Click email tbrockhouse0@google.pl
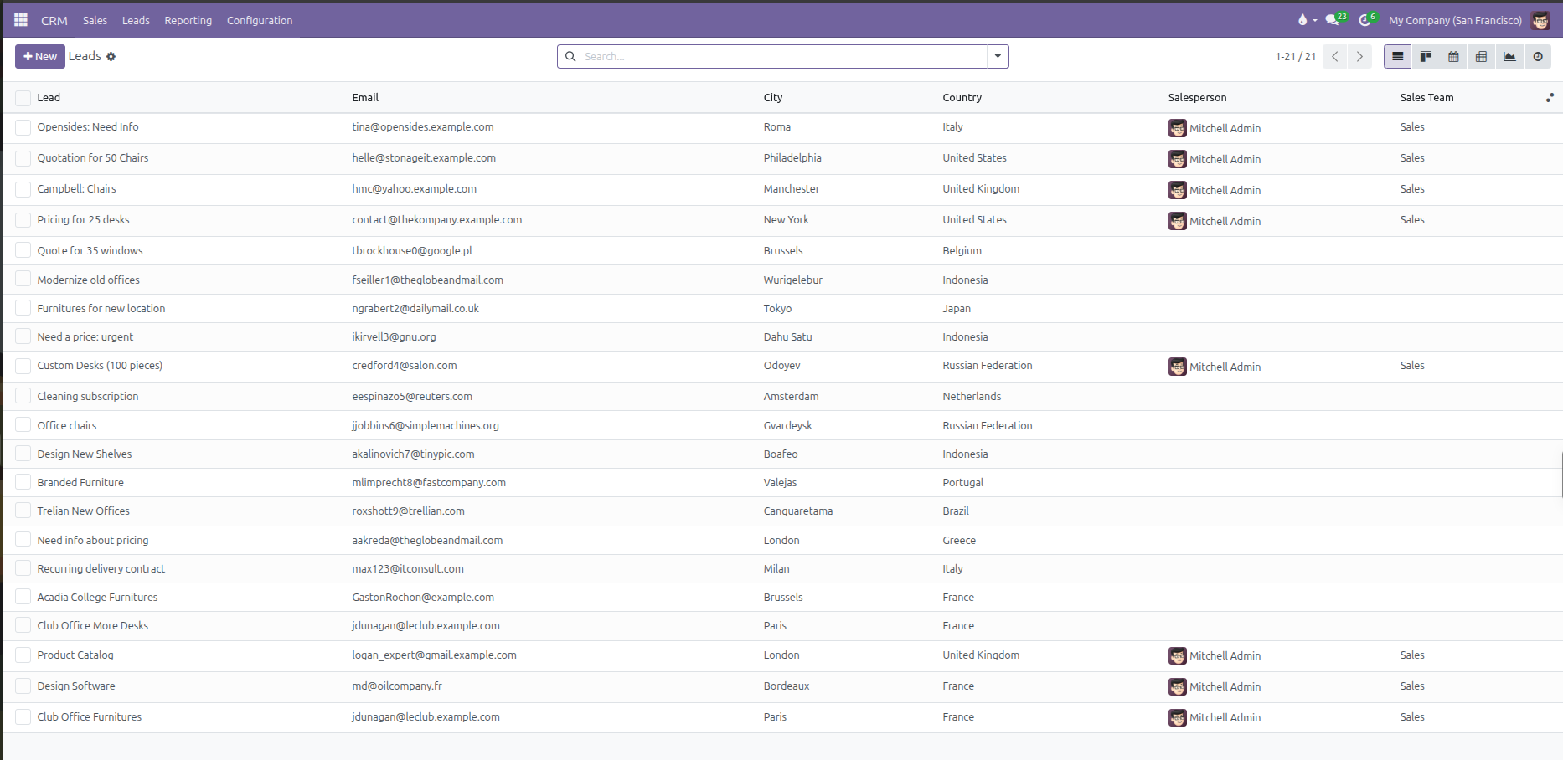The image size is (1563, 760). [412, 250]
